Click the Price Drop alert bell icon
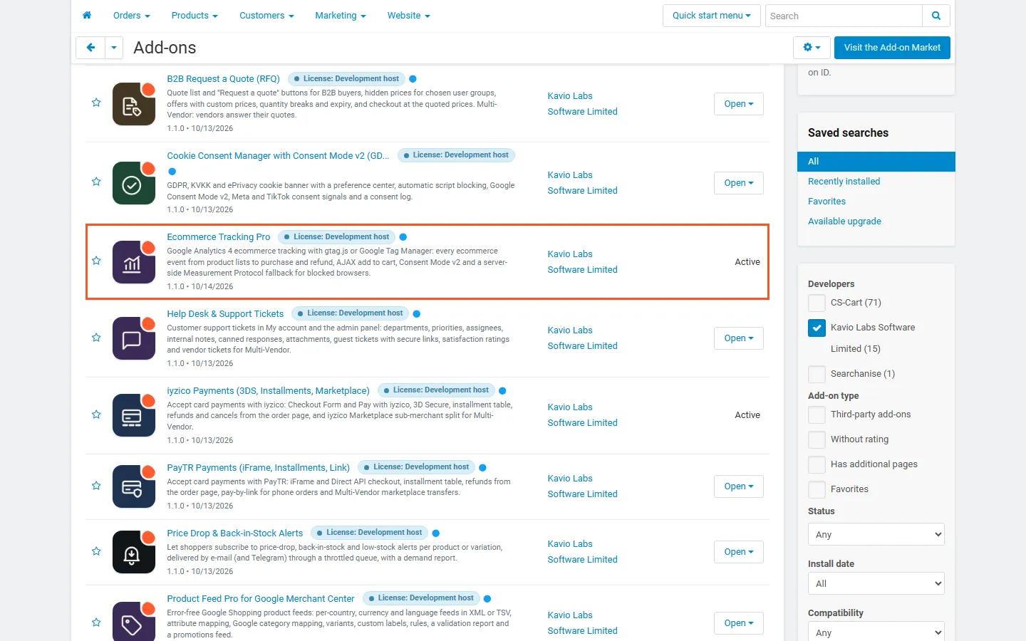 click(134, 552)
